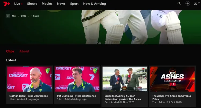Click the '10m' duration text in banner
The image size is (201, 108).
point(14,16)
